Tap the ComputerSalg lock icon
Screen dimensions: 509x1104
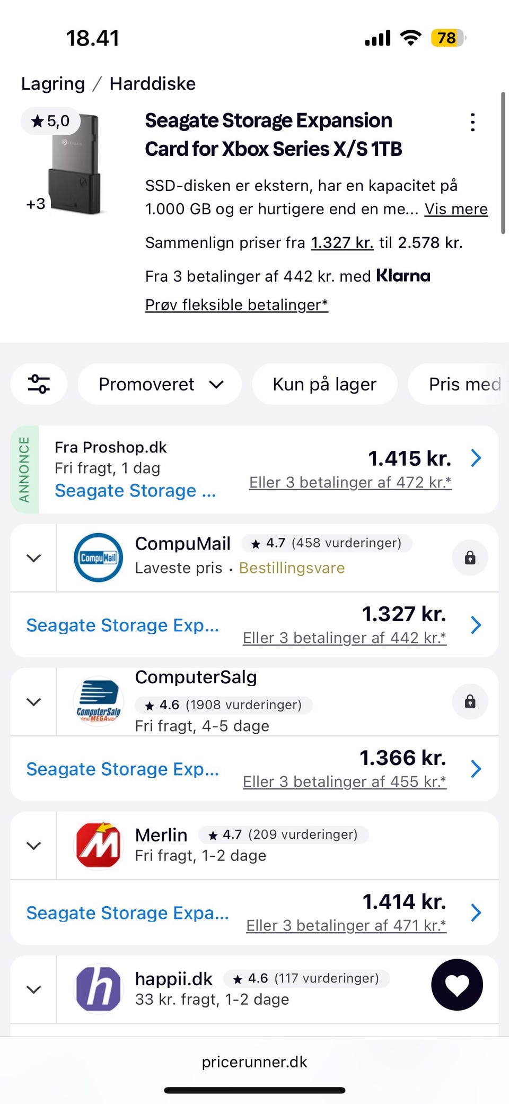click(x=470, y=702)
